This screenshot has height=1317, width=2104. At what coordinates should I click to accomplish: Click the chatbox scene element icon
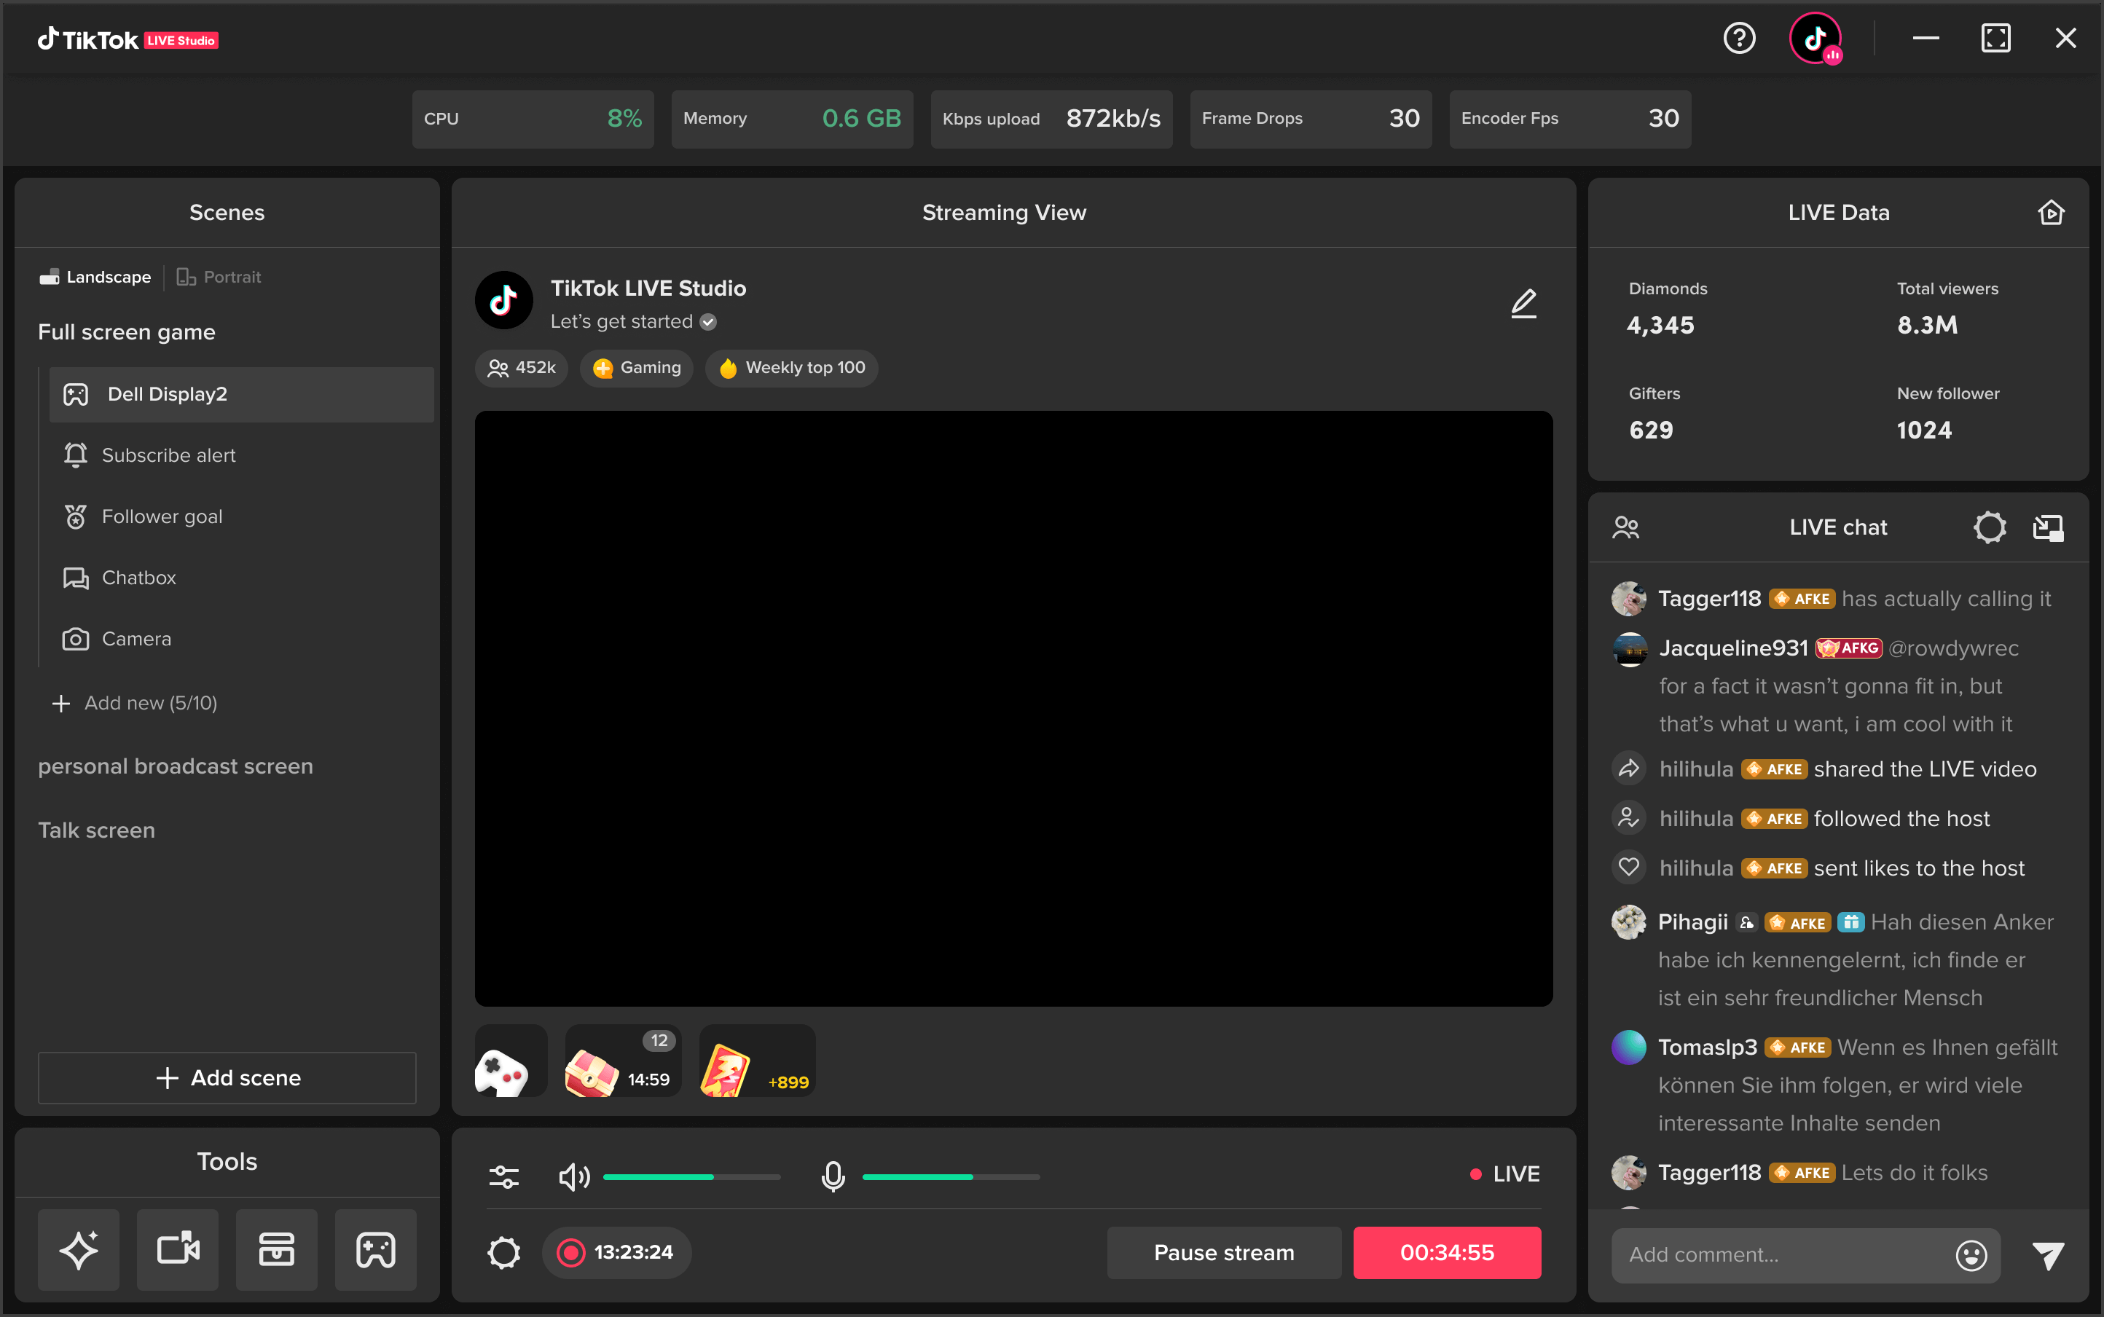74,578
